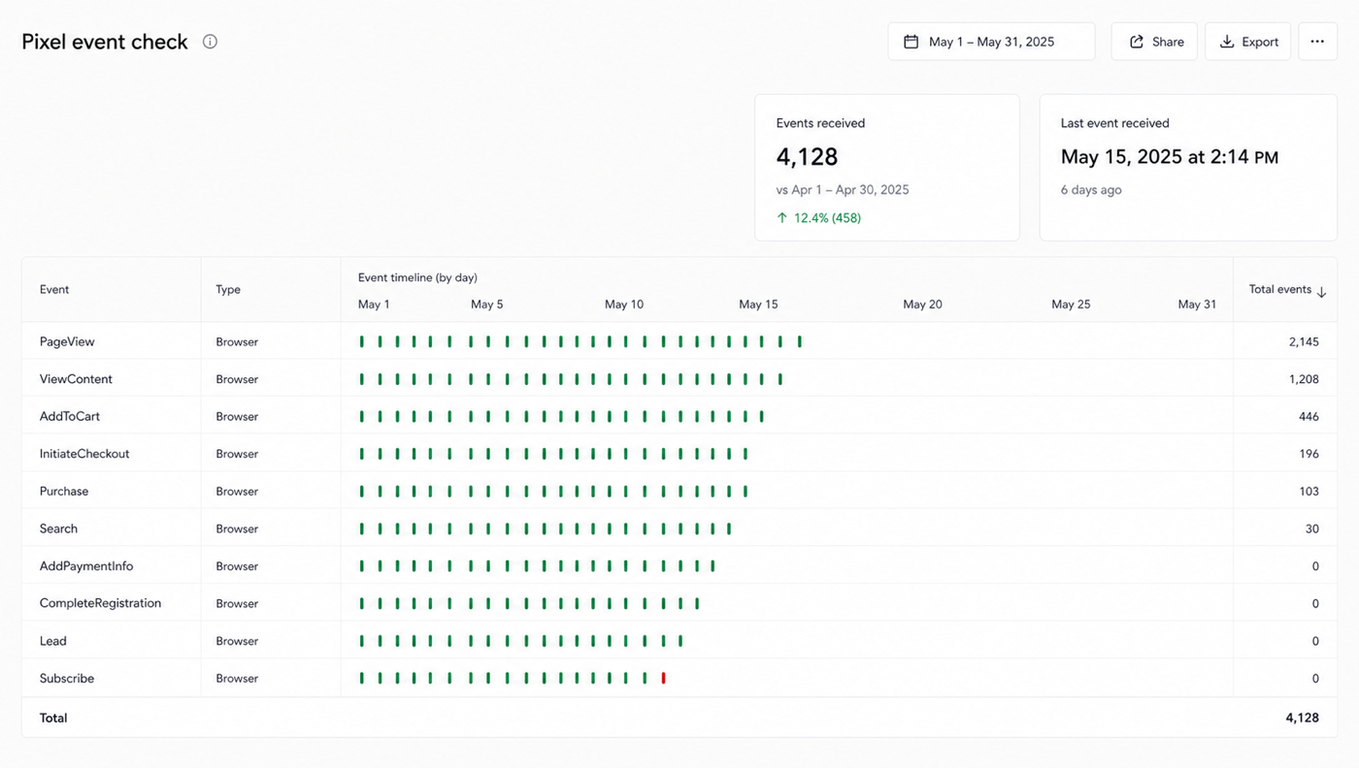Click the Share button label
1359x768 pixels.
[1168, 42]
